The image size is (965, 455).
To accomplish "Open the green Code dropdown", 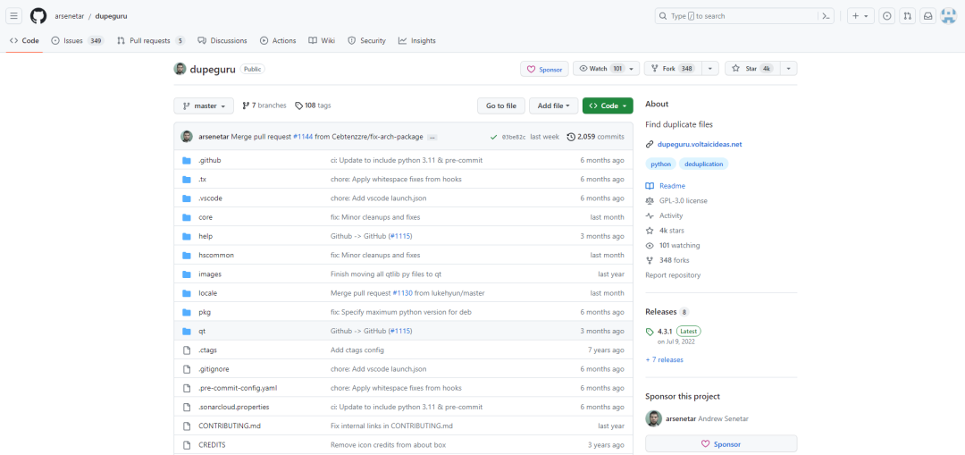I will 608,105.
